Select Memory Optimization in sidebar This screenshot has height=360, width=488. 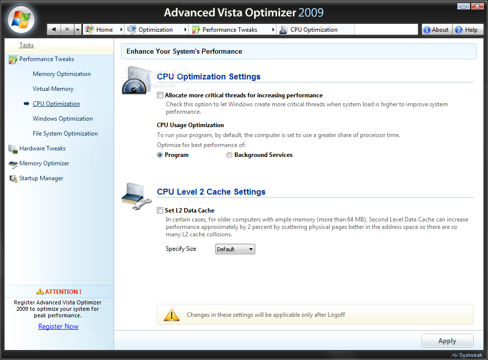[62, 74]
